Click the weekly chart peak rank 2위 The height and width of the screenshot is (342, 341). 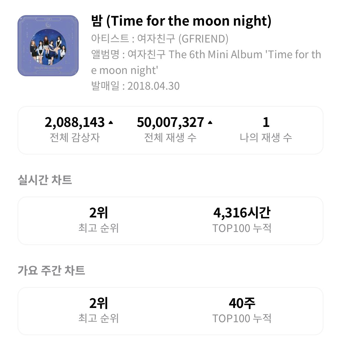[x=99, y=303]
